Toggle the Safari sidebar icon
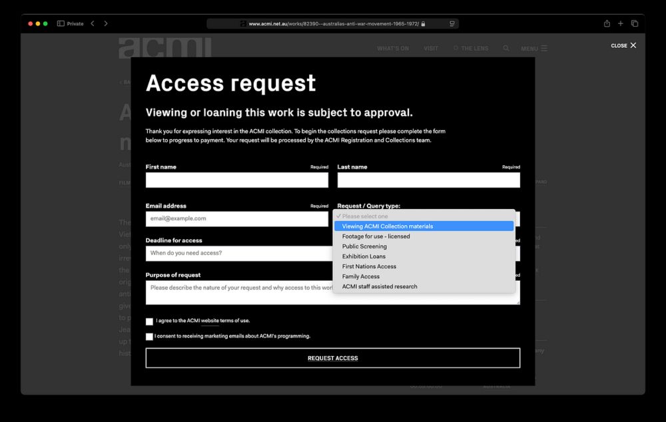This screenshot has width=666, height=422. (61, 24)
